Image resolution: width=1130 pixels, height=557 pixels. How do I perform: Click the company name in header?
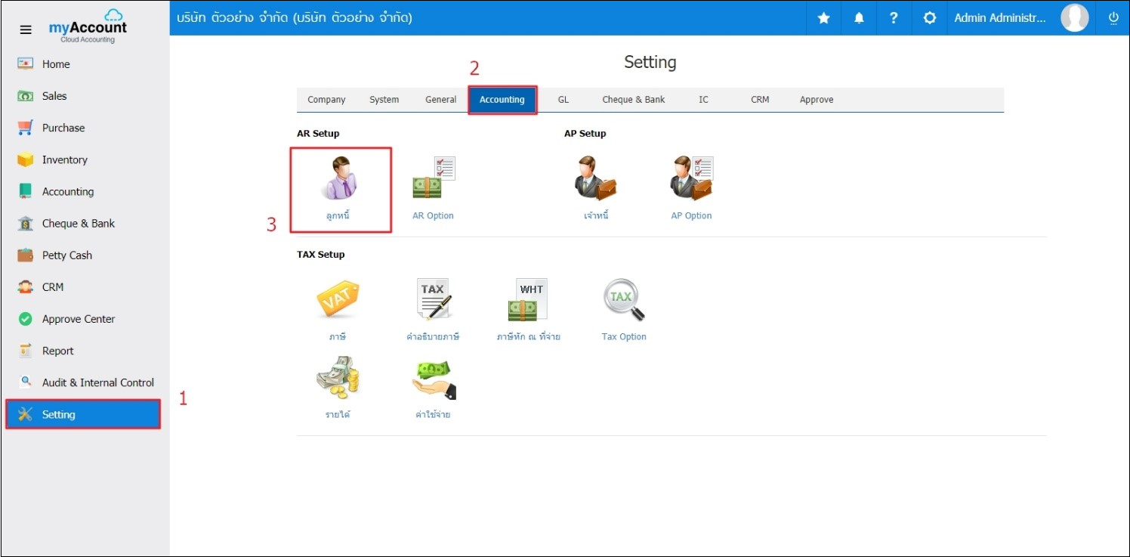click(x=295, y=17)
